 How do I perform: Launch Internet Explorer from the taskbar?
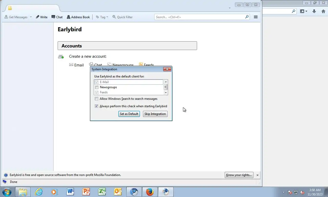[x=39, y=192]
